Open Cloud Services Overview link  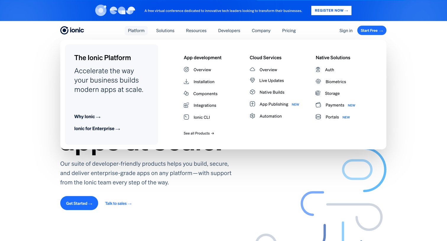point(268,70)
